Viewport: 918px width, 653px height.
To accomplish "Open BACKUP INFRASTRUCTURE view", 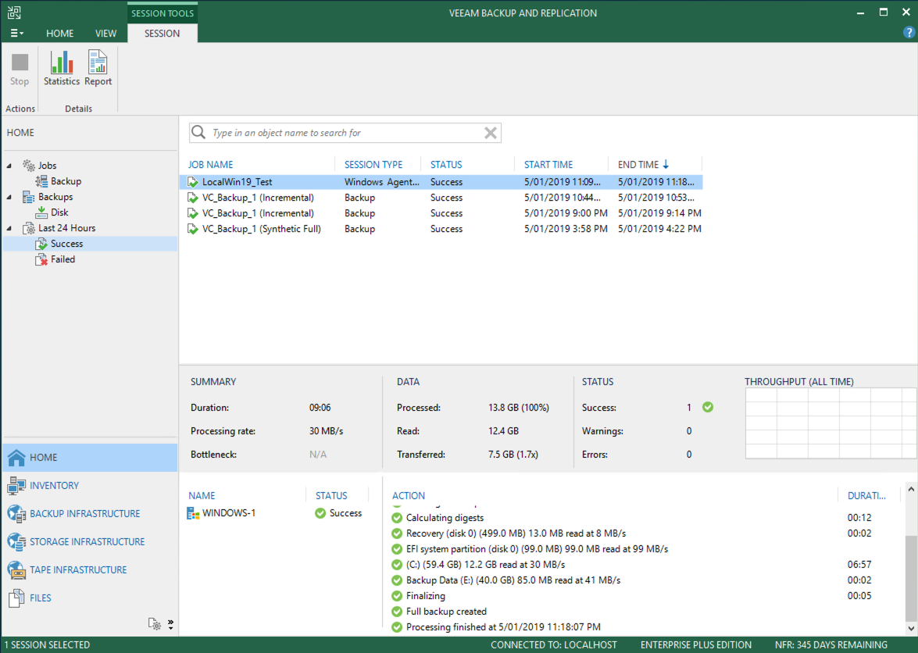I will 90,514.
